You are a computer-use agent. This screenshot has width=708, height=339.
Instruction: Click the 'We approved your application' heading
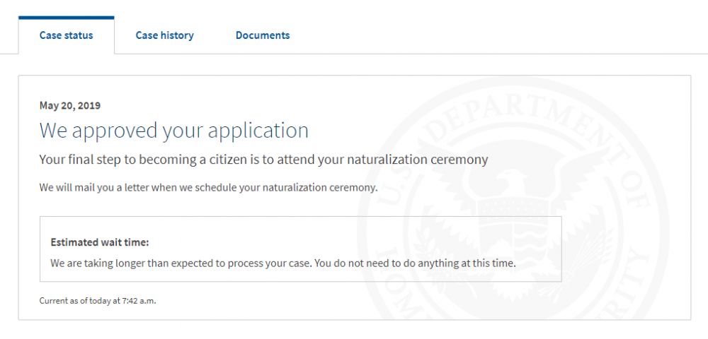click(x=174, y=131)
